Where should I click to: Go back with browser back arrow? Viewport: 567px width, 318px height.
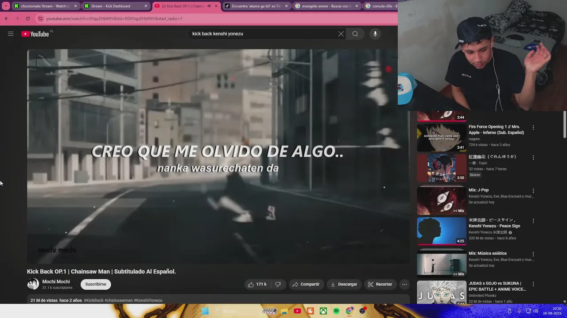click(6, 19)
